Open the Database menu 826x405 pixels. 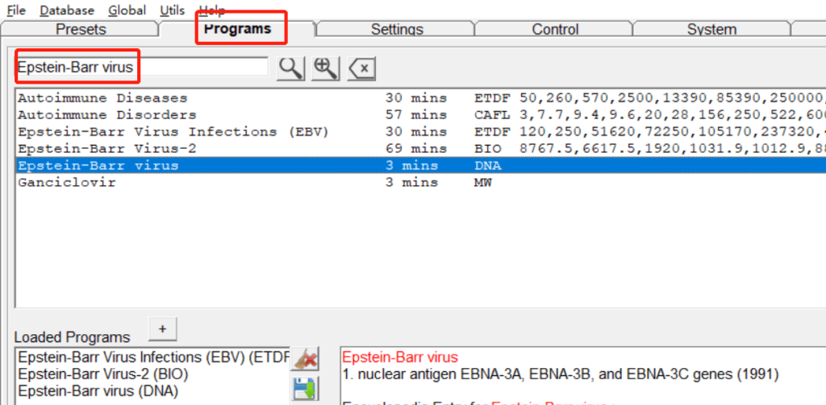click(x=67, y=10)
